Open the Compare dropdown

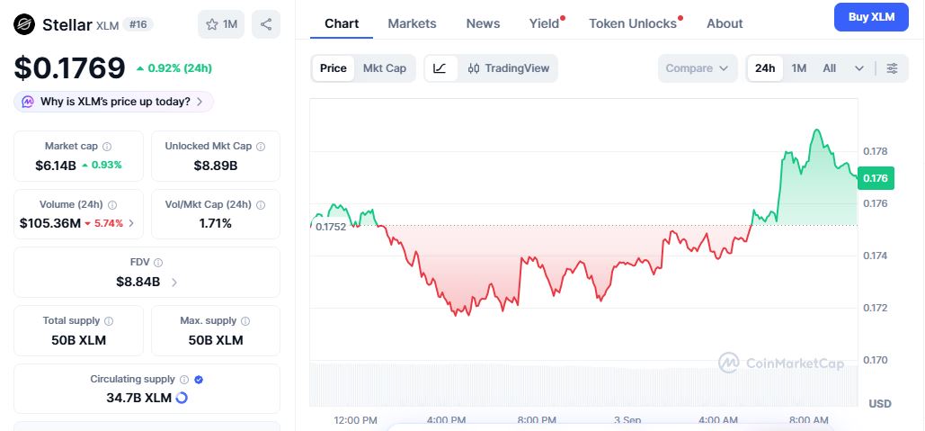pos(698,68)
